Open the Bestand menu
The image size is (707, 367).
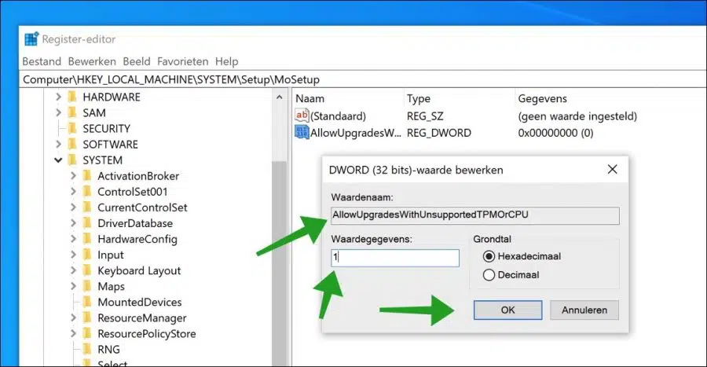42,61
